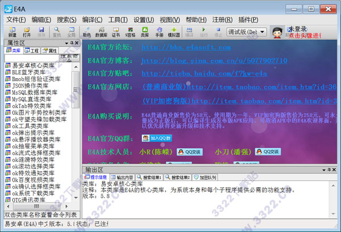Screen dimensions: 341x232
Task: Click QQ交谈 button next to 小R(陈嵘)
Action: coord(190,152)
